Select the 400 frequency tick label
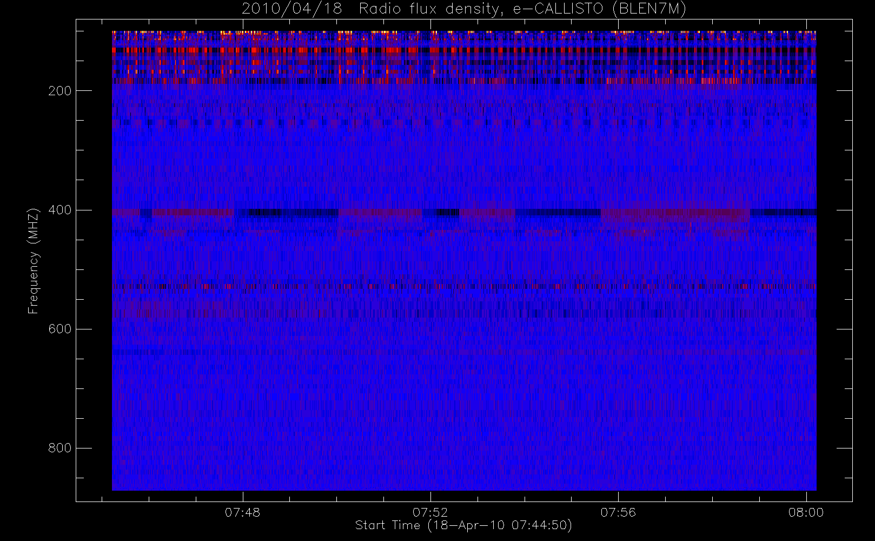The height and width of the screenshot is (541, 875). (x=59, y=210)
